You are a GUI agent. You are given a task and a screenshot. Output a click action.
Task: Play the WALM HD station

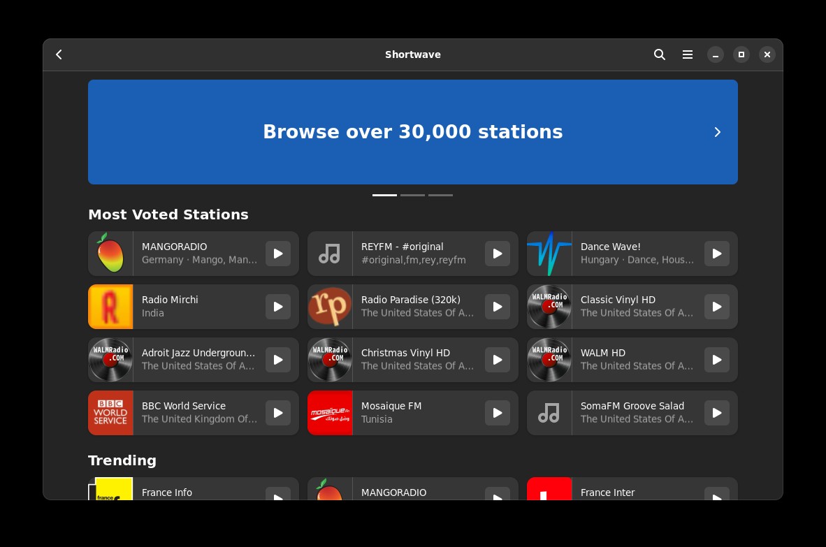coord(717,360)
